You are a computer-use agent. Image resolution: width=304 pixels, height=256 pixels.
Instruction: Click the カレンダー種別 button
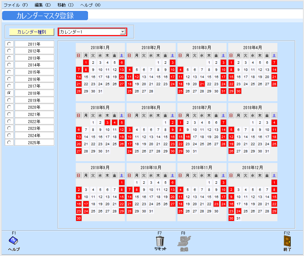[32, 32]
